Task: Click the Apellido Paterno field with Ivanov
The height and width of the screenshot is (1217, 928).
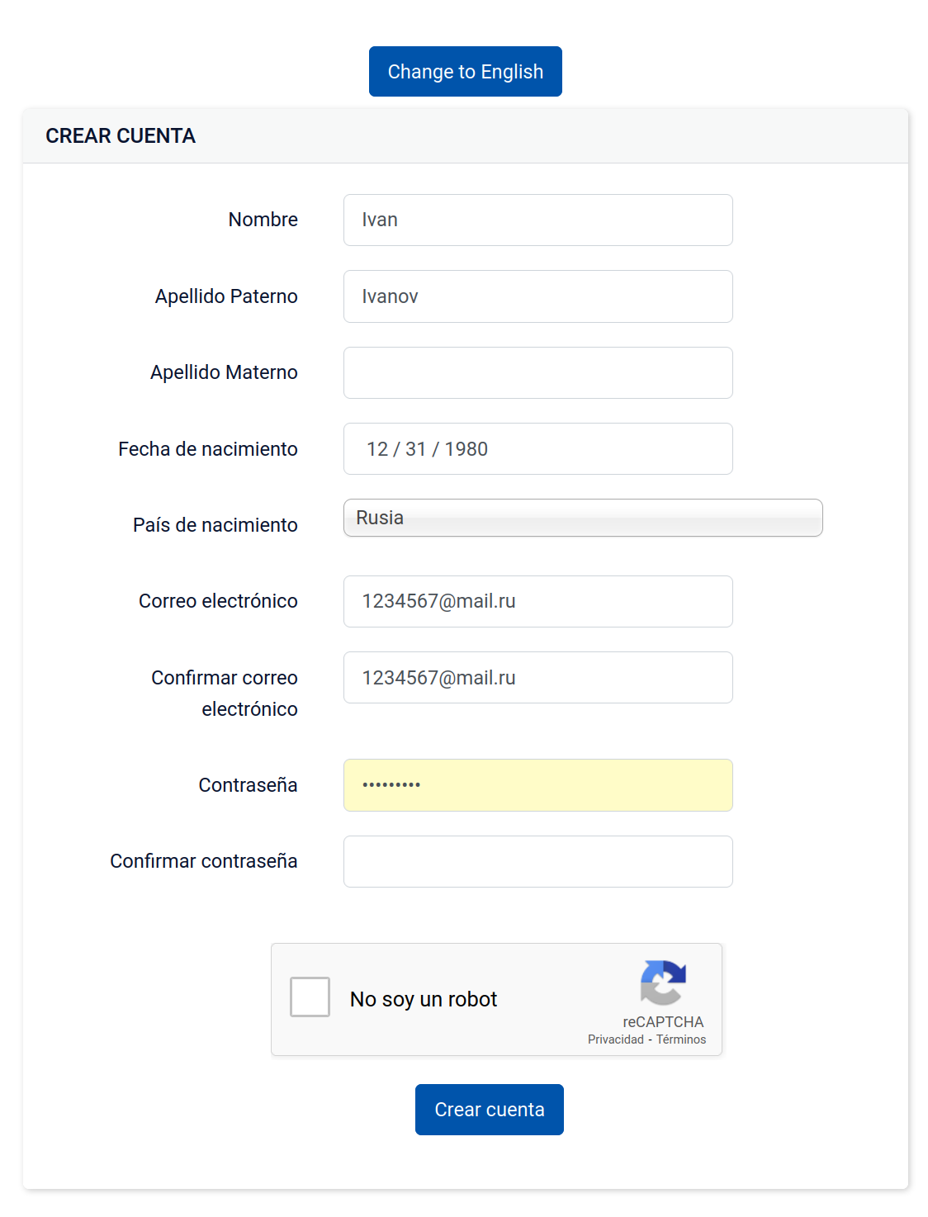Action: point(537,296)
